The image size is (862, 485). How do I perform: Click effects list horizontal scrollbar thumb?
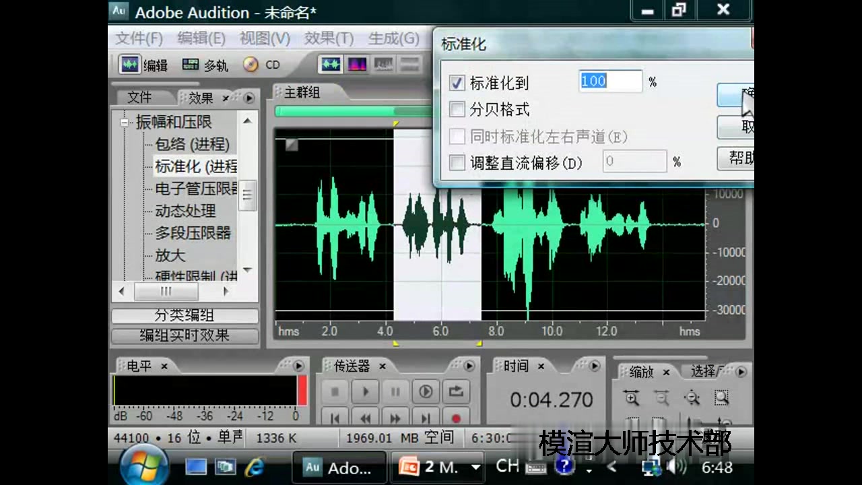[166, 292]
